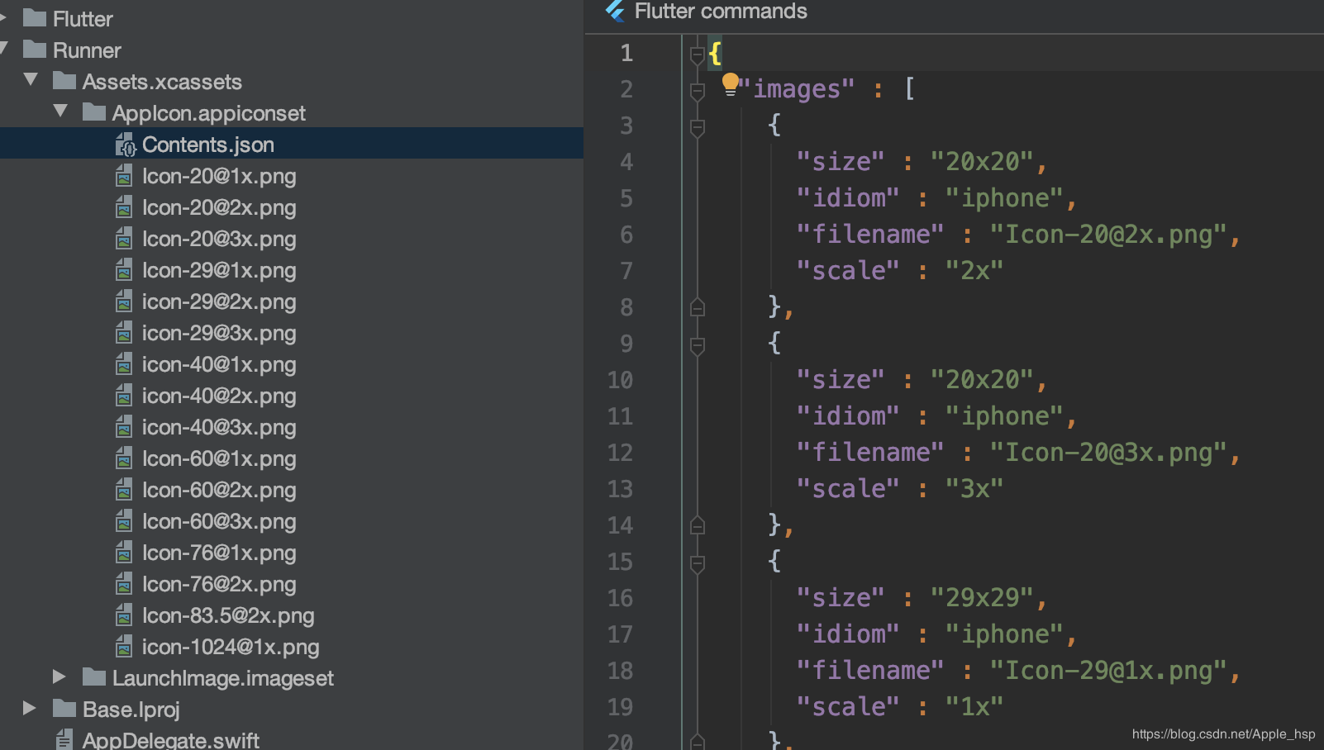Click the "3x" scale value on line 13
1324x750 pixels.
[975, 488]
